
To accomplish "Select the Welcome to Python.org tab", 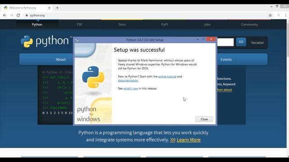I will pyautogui.click(x=27, y=8).
